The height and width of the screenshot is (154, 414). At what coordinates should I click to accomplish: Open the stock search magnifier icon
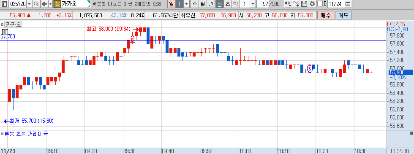(x=36, y=4)
